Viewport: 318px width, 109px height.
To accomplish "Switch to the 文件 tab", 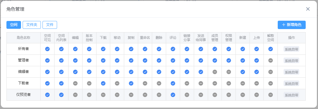I will 50,25.
